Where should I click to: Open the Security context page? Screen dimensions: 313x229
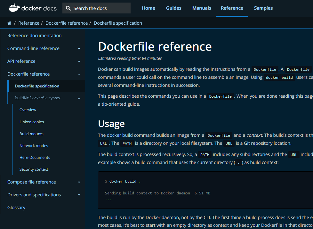(34, 169)
